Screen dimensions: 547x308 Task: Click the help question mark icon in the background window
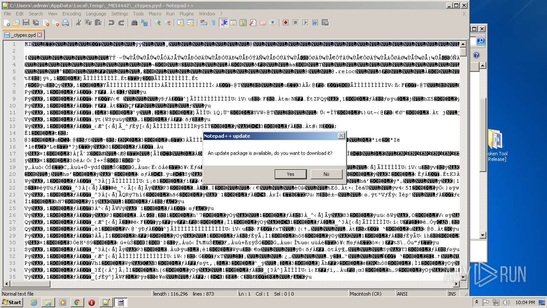pos(476,55)
